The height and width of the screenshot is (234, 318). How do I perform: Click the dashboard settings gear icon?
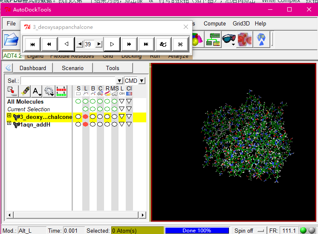(49, 91)
